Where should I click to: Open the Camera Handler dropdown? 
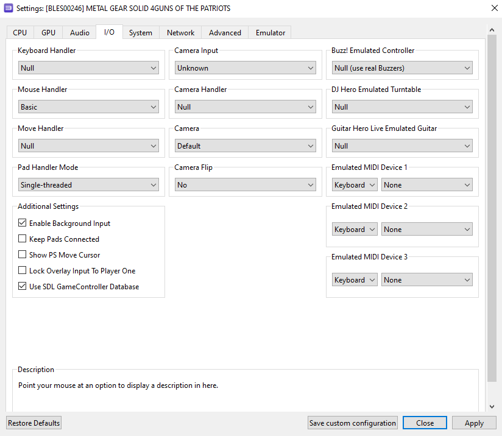[x=246, y=107]
